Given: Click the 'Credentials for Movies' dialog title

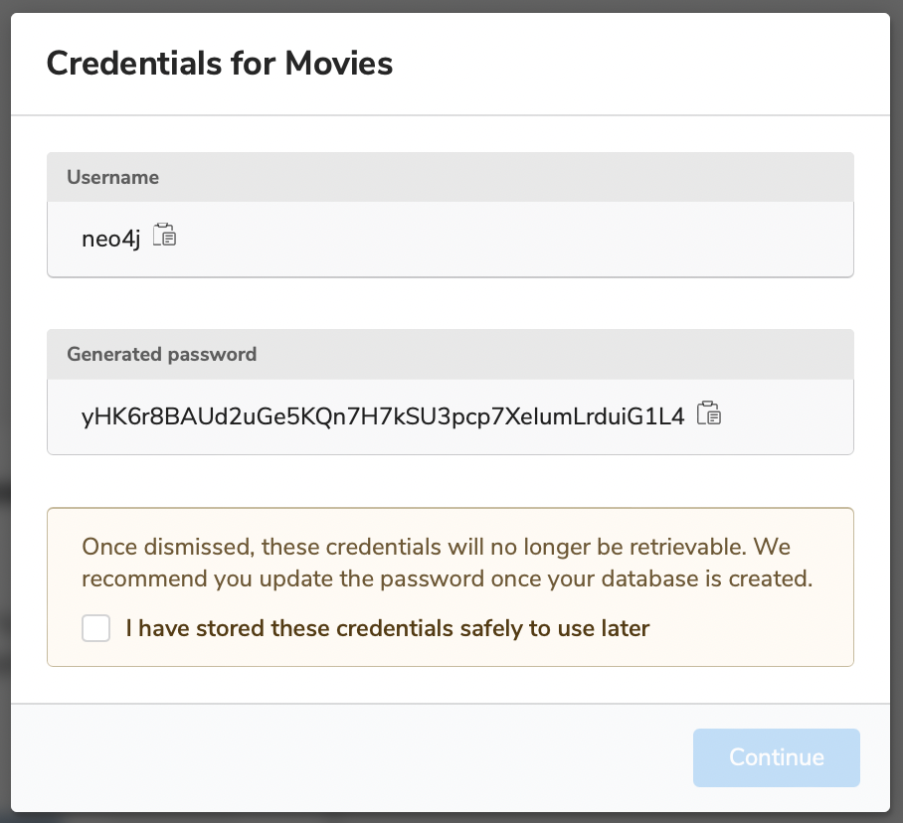Looking at the screenshot, I should coord(220,64).
